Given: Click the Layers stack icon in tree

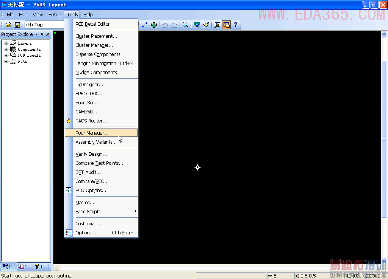Looking at the screenshot, I should pyautogui.click(x=13, y=43).
